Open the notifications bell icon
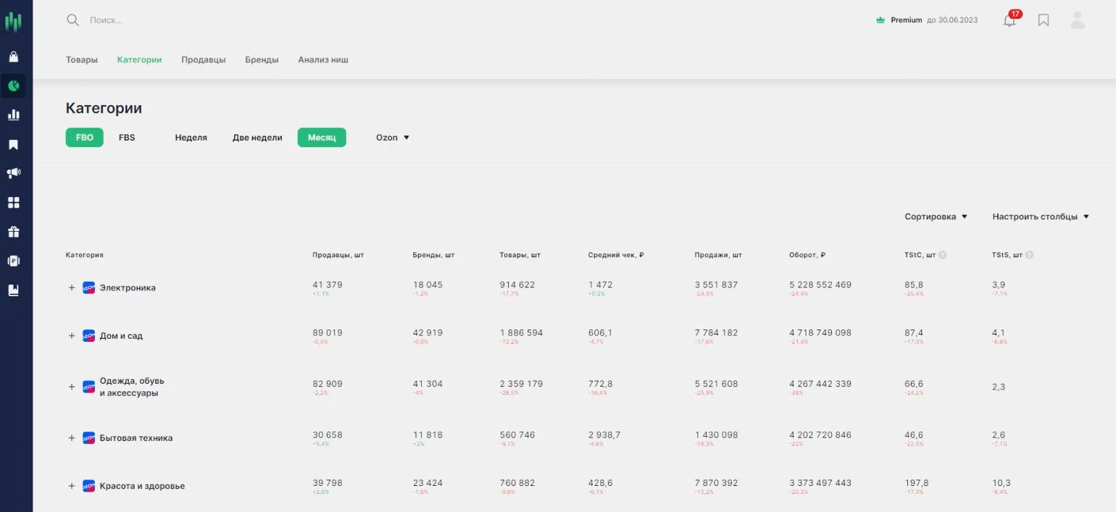This screenshot has height=512, width=1116. click(1009, 20)
